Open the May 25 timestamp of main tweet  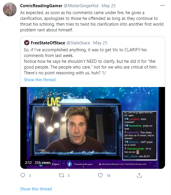pos(109,6)
